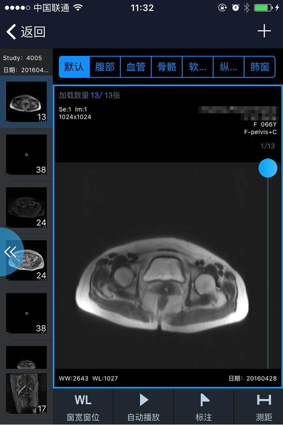The height and width of the screenshot is (425, 283).
Task: Activate the 测距 distance measurement tool
Action: pyautogui.click(x=264, y=407)
